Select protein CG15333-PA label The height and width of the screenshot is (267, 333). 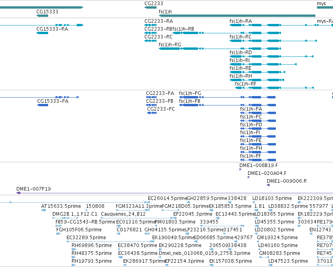coord(53,101)
